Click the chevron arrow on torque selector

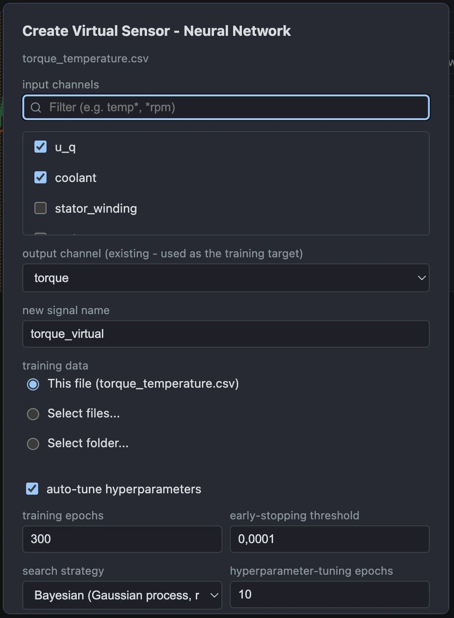[x=421, y=278]
